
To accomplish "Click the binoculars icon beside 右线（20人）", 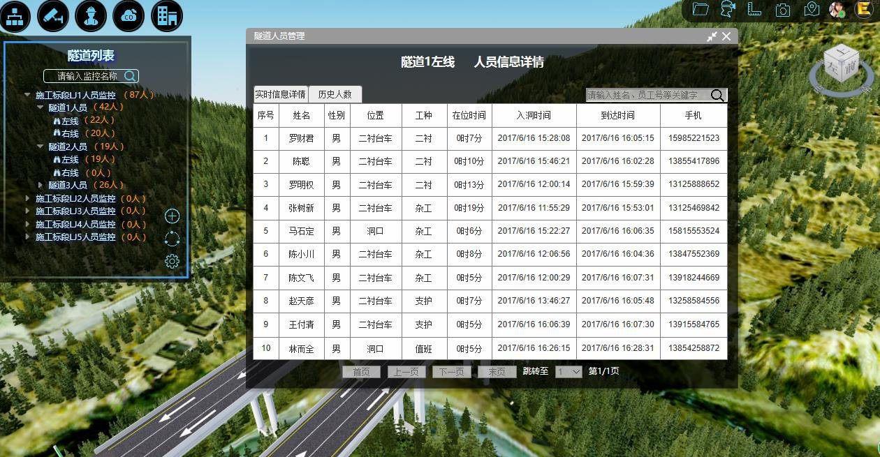I will pyautogui.click(x=57, y=133).
